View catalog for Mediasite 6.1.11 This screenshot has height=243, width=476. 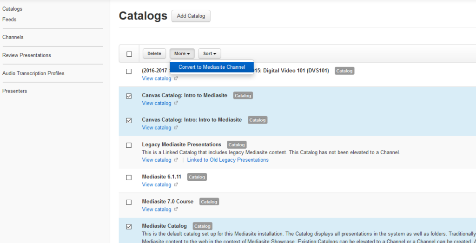pos(157,184)
